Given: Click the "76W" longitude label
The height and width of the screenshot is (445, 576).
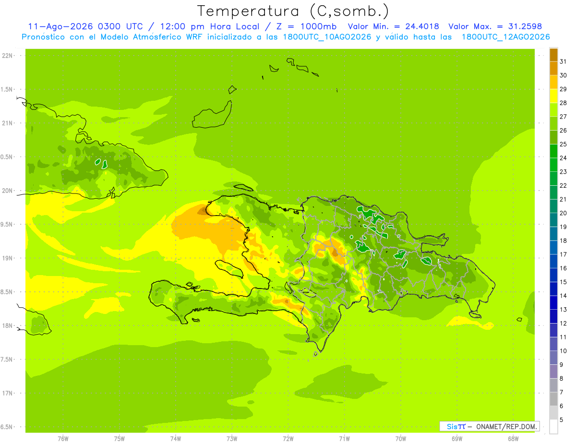Looking at the screenshot, I should tap(63, 438).
